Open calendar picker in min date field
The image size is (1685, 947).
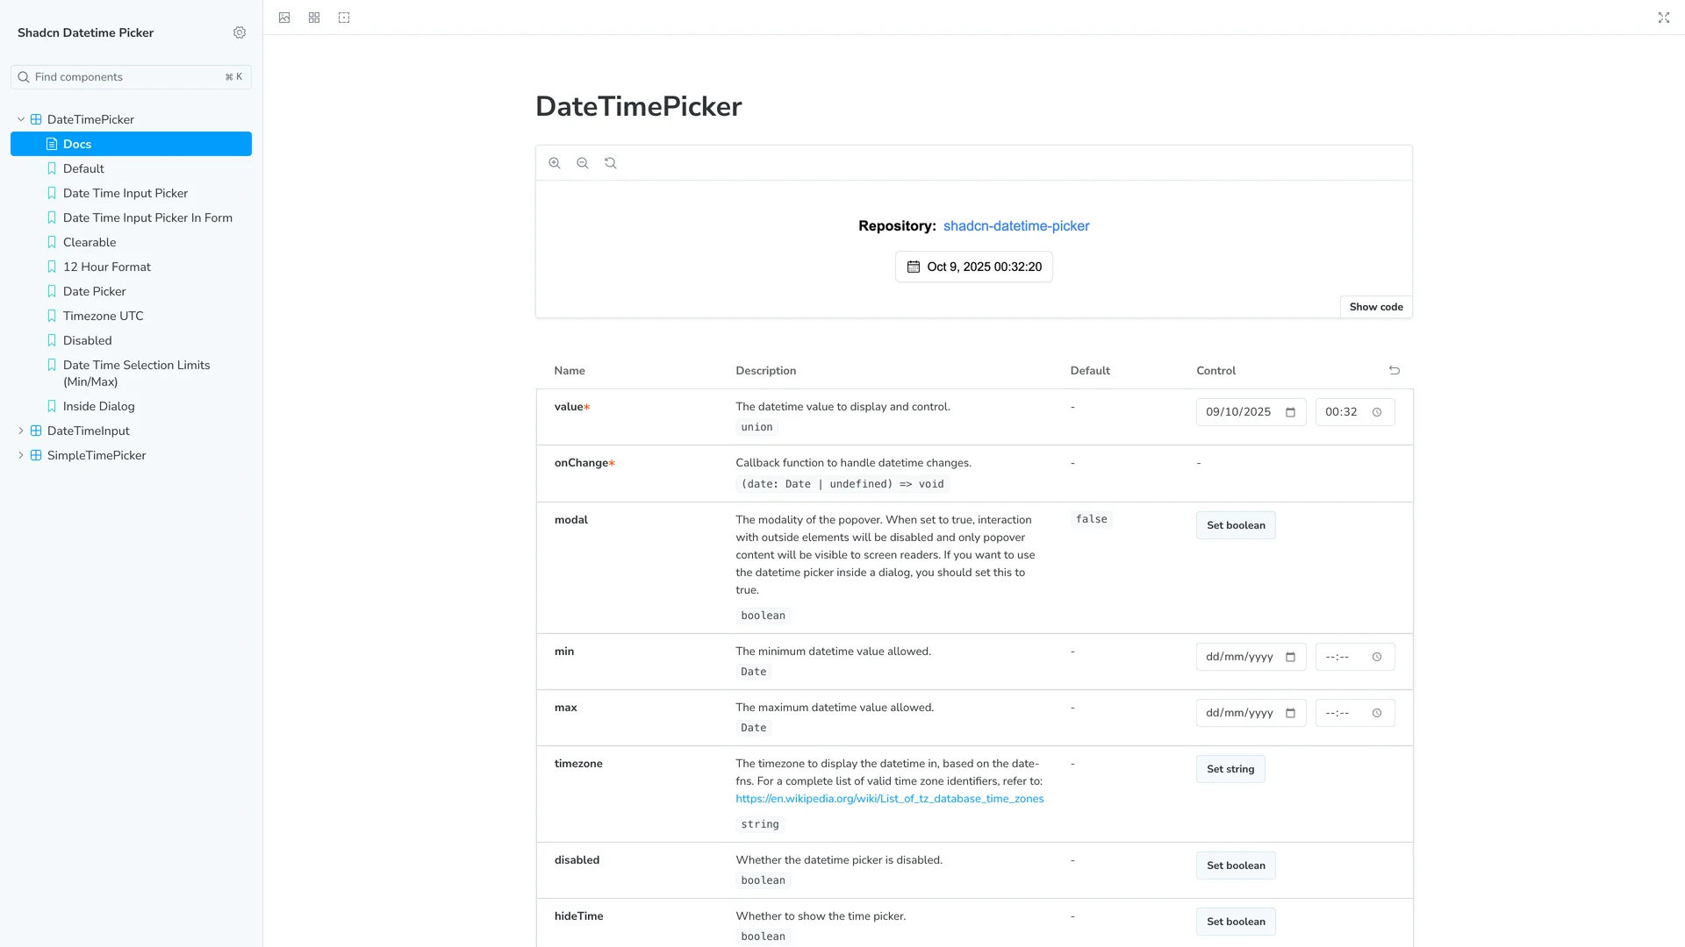coord(1290,657)
